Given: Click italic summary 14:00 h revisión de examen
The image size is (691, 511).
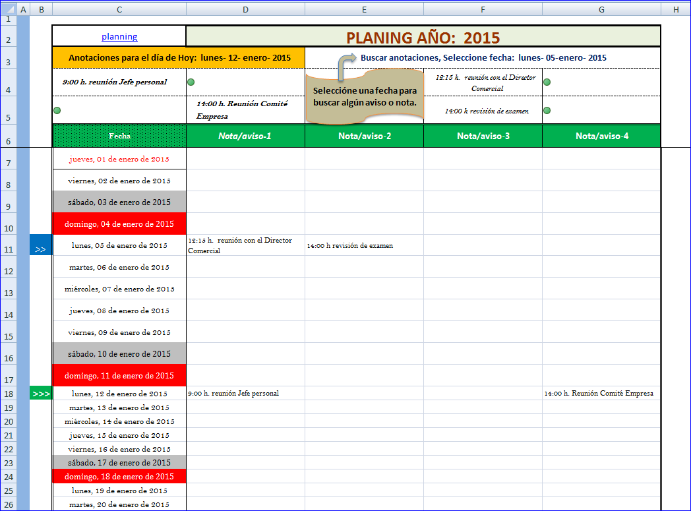Looking at the screenshot, I should [487, 111].
